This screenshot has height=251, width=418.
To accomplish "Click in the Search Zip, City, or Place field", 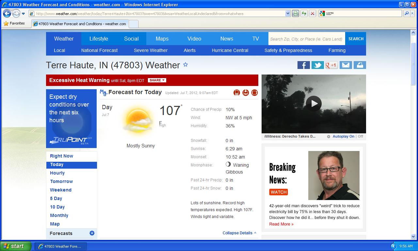I will point(307,39).
